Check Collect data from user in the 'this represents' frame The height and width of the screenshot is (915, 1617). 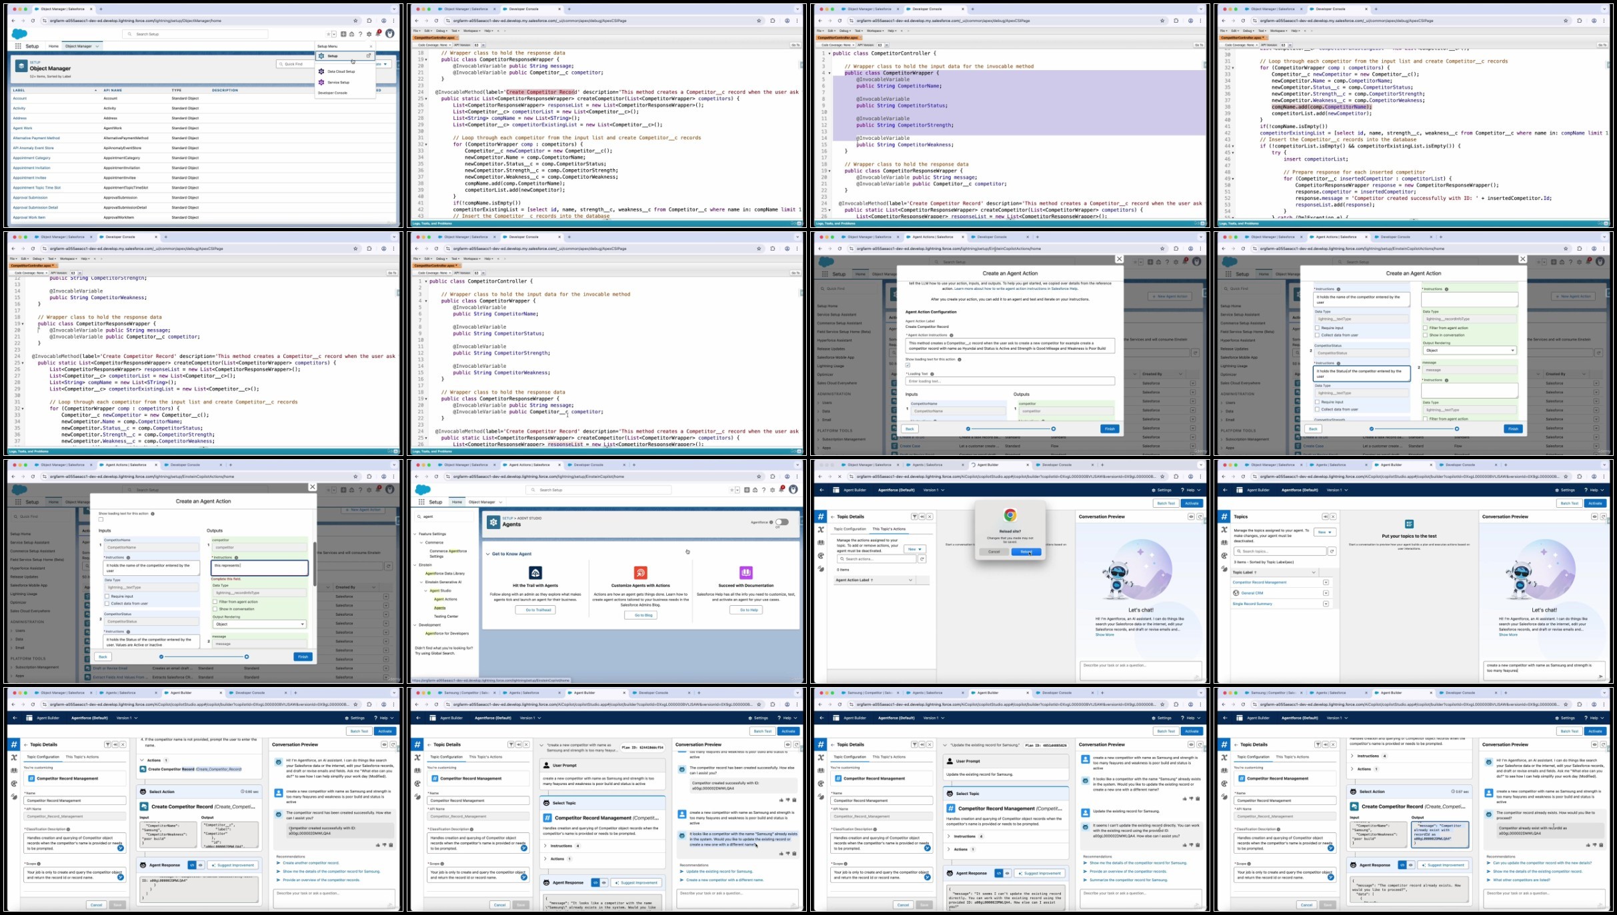point(107,604)
